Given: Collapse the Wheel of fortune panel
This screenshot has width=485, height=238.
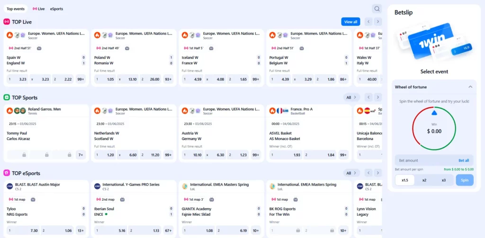Looking at the screenshot, I should point(470,87).
